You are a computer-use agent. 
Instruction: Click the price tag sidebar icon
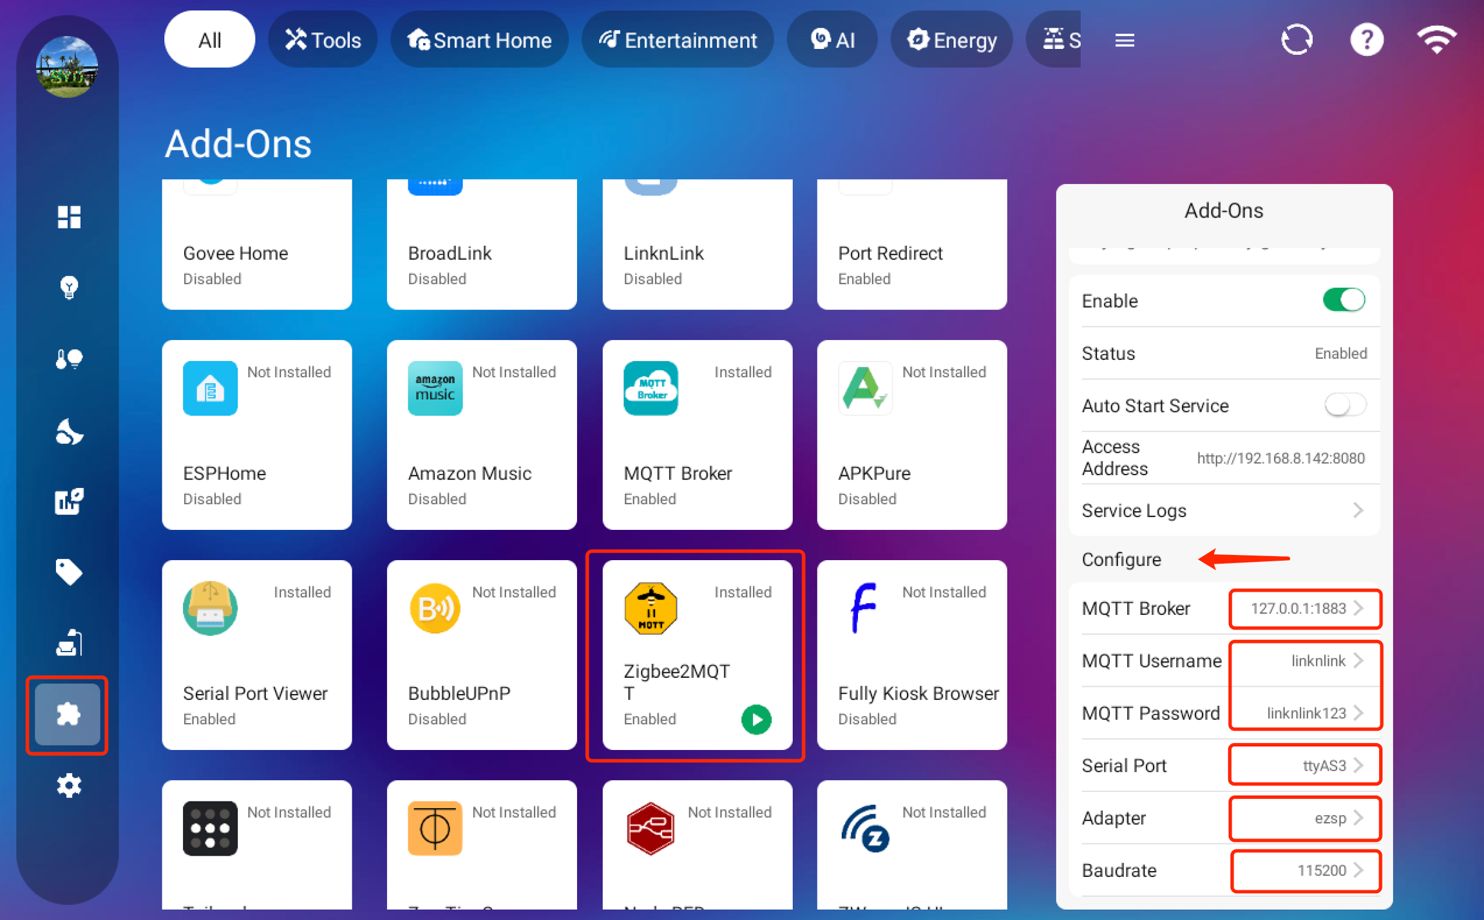[68, 572]
